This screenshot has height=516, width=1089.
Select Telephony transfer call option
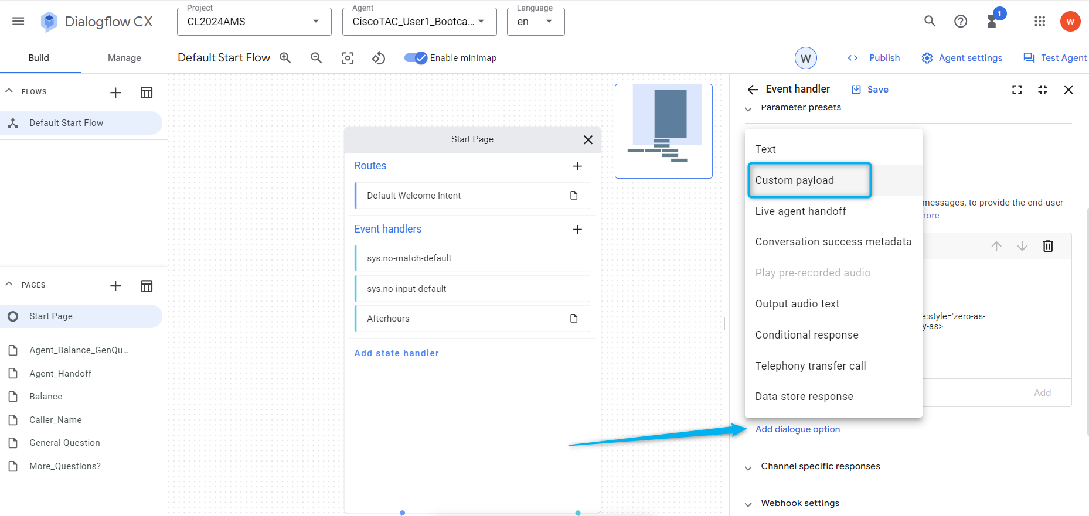(x=833, y=366)
